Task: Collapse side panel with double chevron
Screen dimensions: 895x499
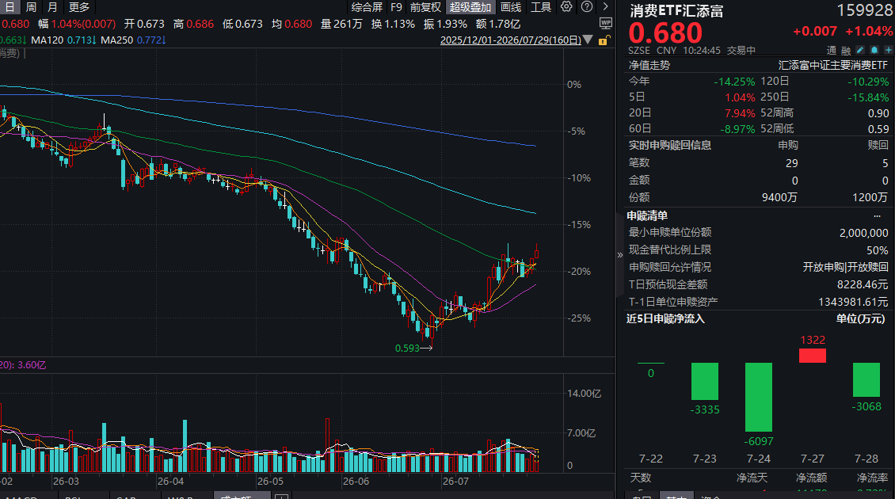Action: [x=620, y=254]
